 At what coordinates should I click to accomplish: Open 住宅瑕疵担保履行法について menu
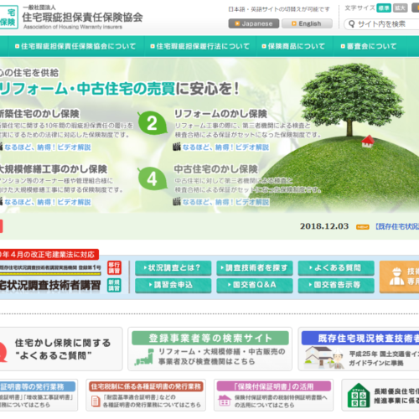coord(200,46)
